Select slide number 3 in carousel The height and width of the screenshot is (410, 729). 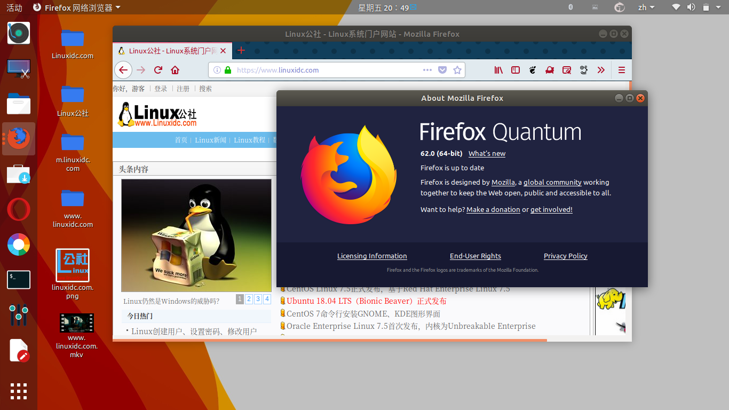(258, 299)
